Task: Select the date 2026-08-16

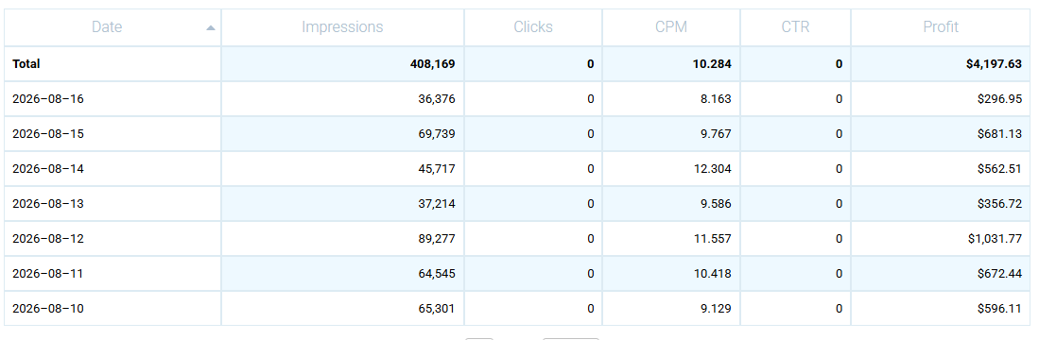Action: click(48, 99)
